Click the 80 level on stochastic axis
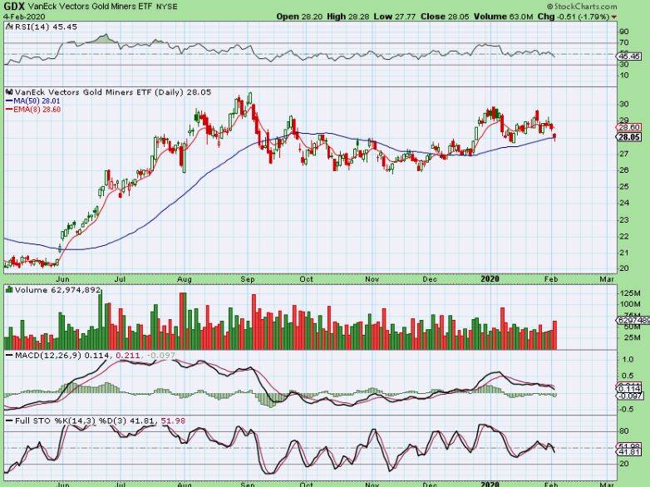The width and height of the screenshot is (650, 487). (x=624, y=431)
